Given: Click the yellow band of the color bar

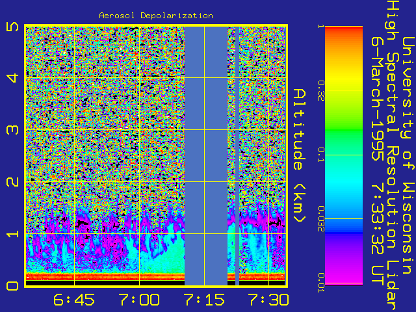Looking at the screenshot, I should point(344,79).
